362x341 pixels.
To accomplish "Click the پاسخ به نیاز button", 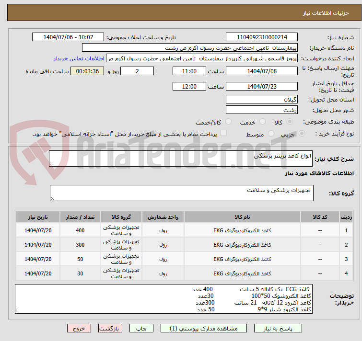I will [x=278, y=329].
